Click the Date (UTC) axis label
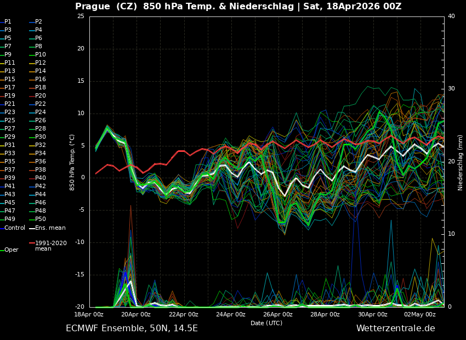Viewport: 466px width, 340px height. (266, 324)
